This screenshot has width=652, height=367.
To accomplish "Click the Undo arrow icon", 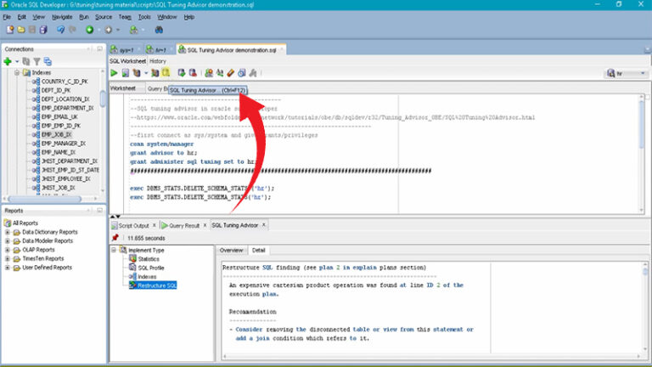I will (61, 30).
